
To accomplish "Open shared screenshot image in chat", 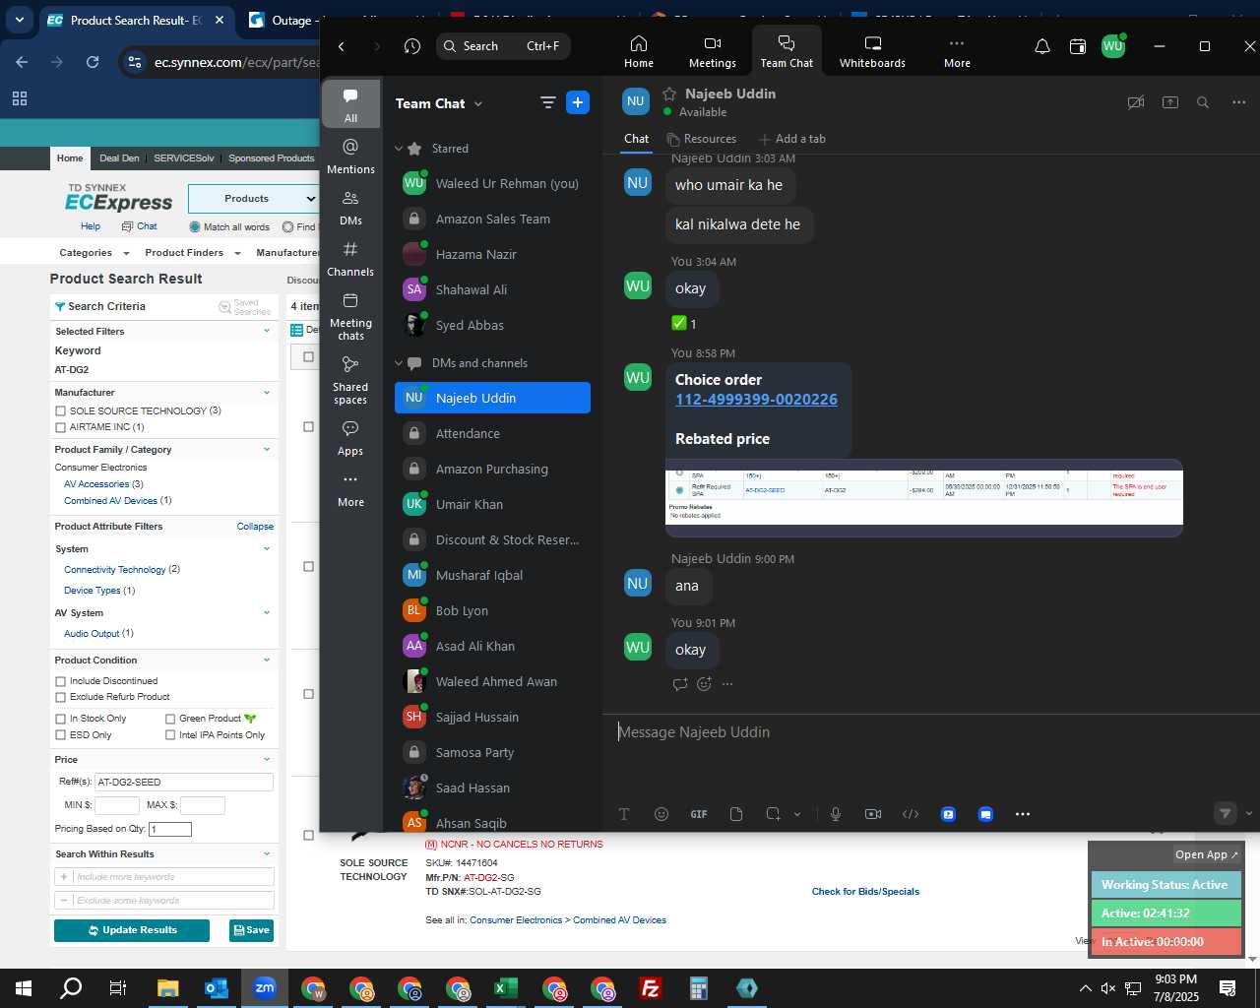I will tap(924, 498).
